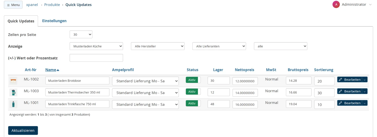Open the Musterladen Küche category dropdown
This screenshot has width=377, height=137.
tap(96, 46)
